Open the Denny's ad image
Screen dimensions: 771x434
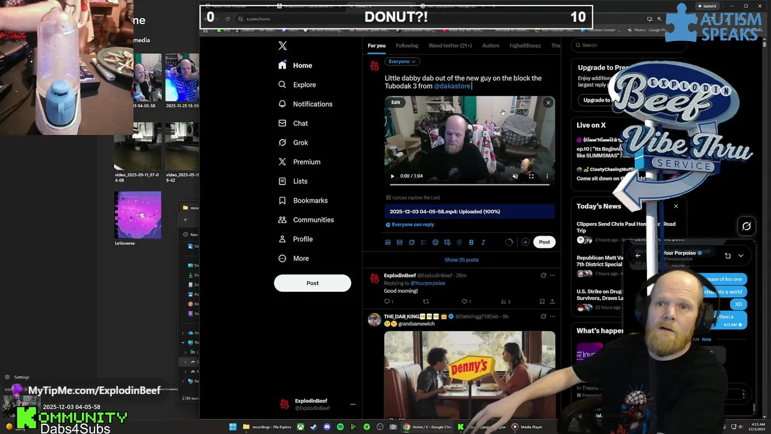pyautogui.click(x=470, y=374)
